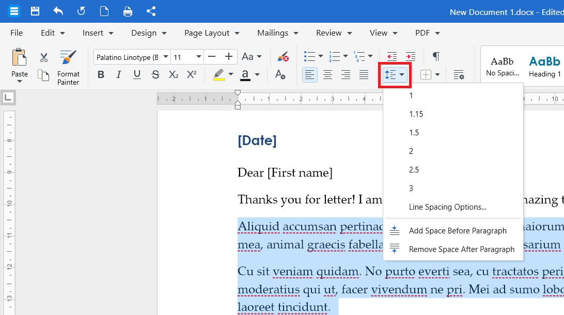Image resolution: width=564 pixels, height=315 pixels.
Task: Open the Insert menu
Action: click(x=98, y=33)
